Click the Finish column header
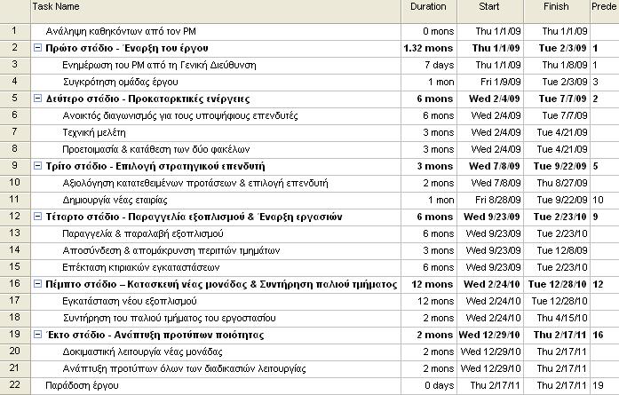 pyautogui.click(x=557, y=11)
